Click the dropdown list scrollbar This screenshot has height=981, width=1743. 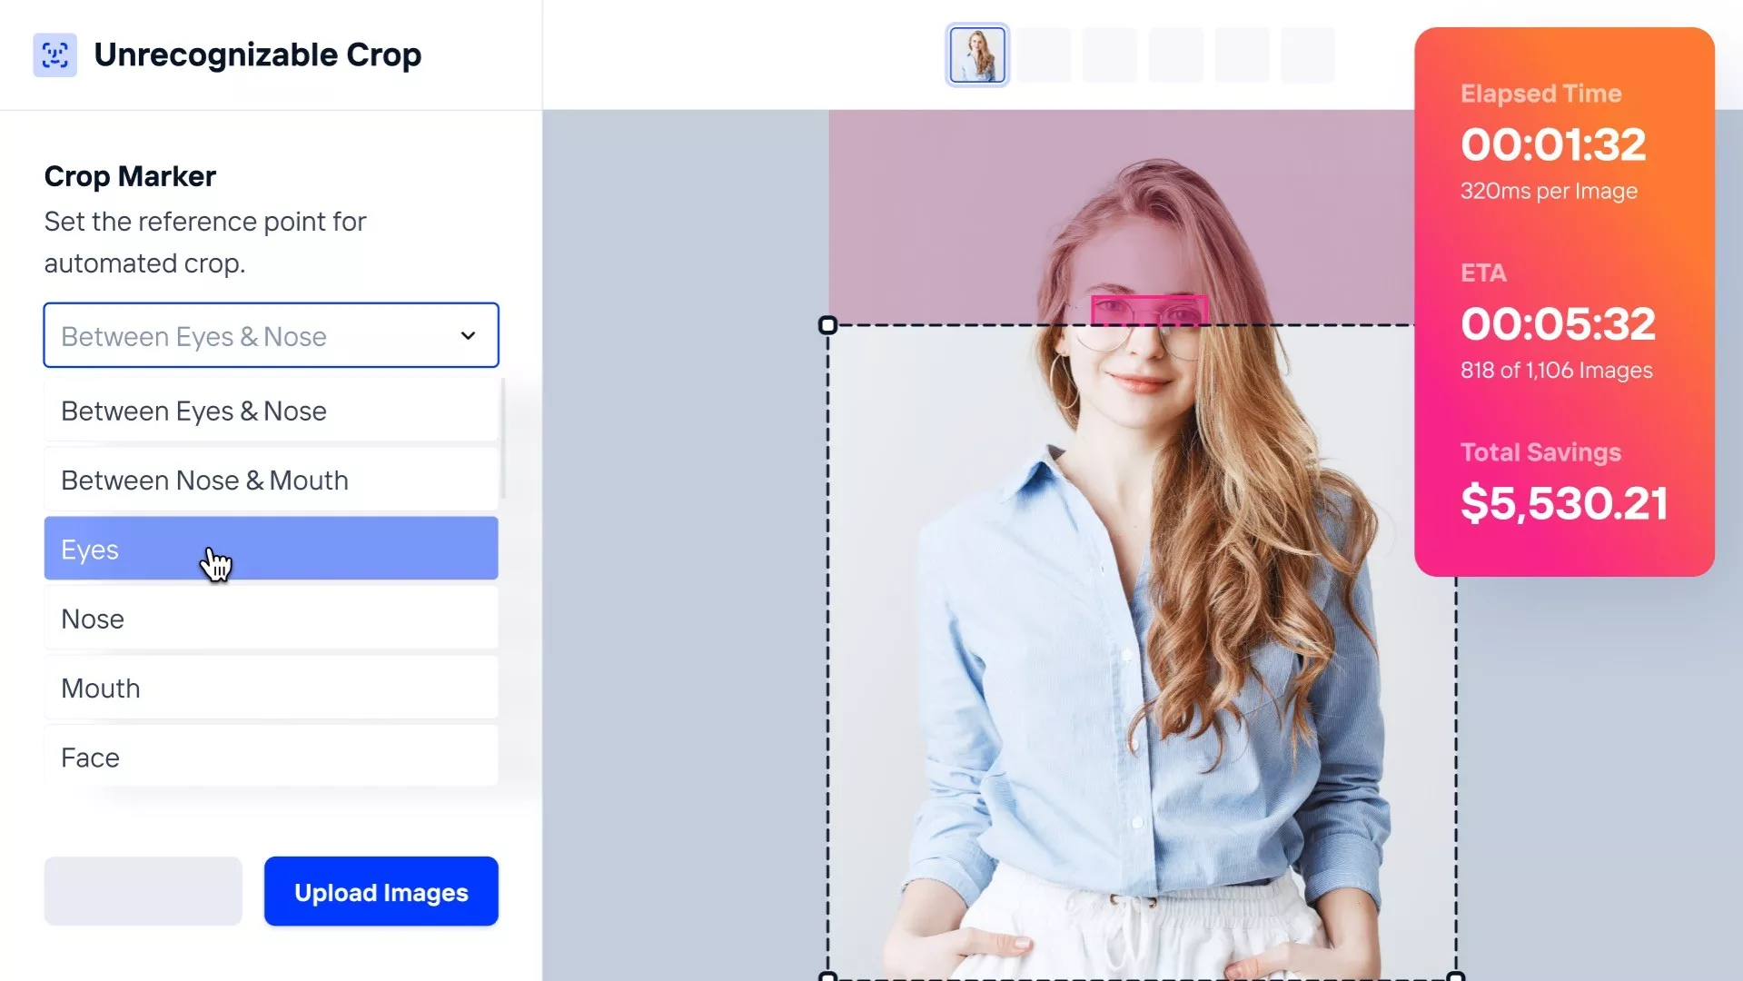502,438
